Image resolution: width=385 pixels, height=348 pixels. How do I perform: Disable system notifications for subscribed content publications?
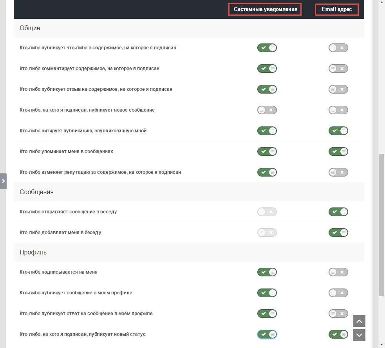pyautogui.click(x=267, y=48)
